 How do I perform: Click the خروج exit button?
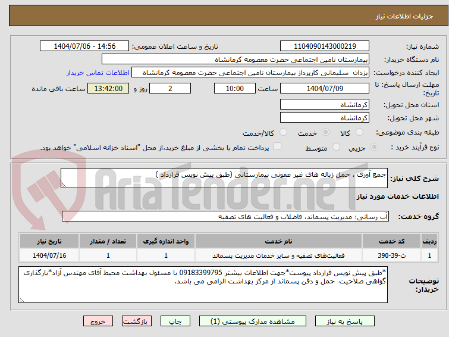(x=98, y=322)
